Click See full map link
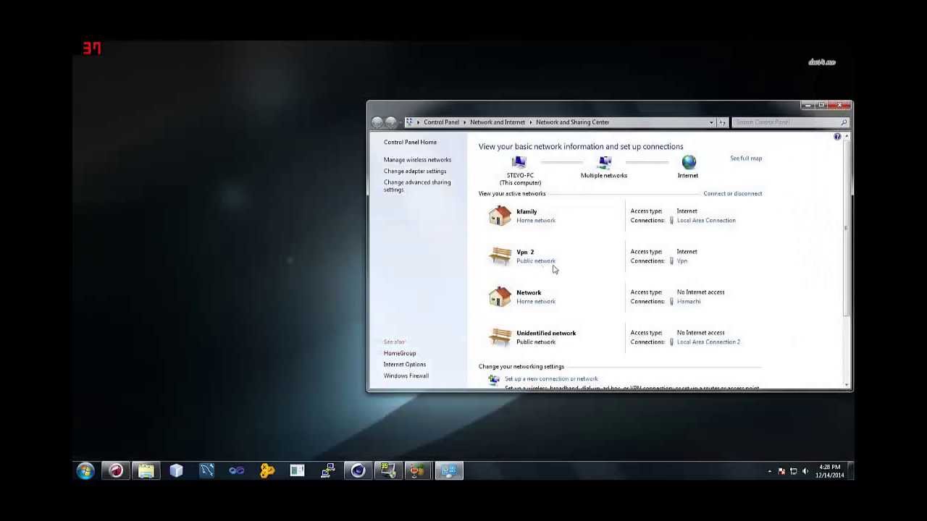The width and height of the screenshot is (927, 521). [x=746, y=158]
